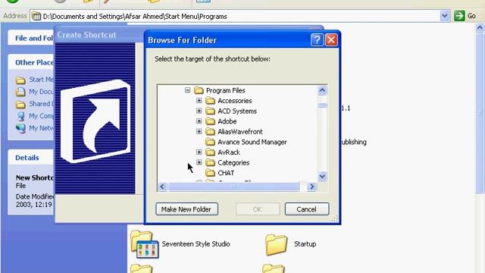Open the Start Menu link text
Viewport: 485px width, 273px height.
pos(41,80)
